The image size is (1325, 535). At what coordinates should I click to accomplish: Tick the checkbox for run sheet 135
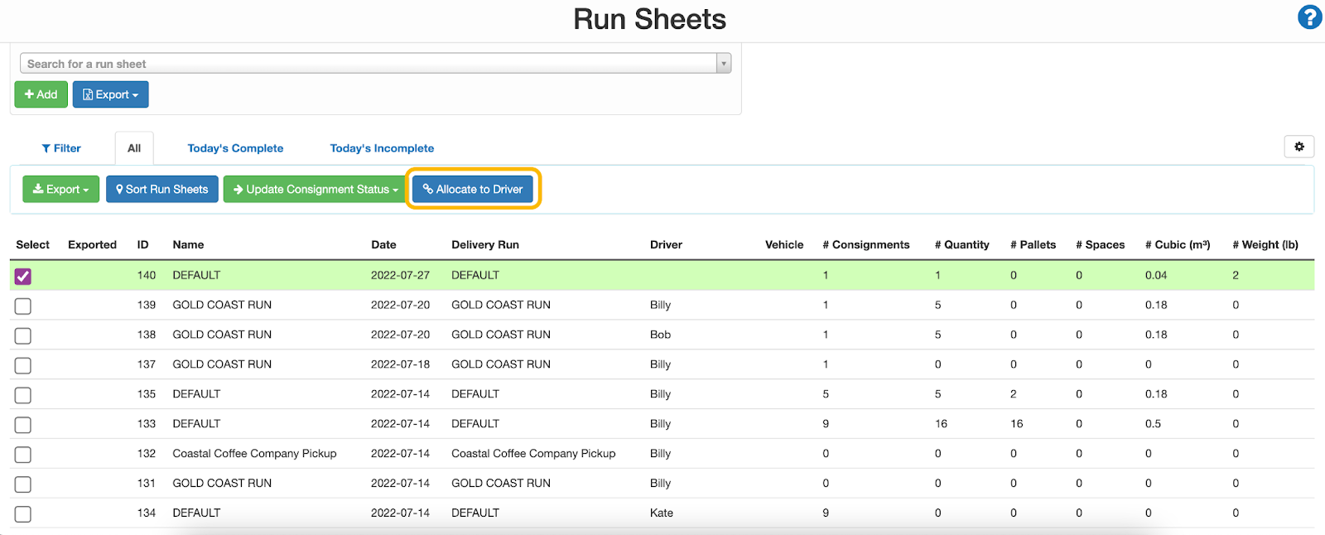(23, 395)
